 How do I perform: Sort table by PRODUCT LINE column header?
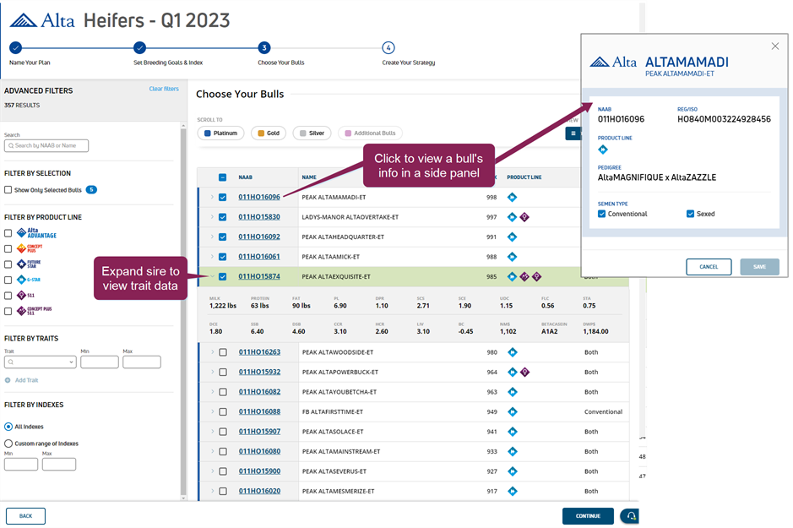click(524, 177)
